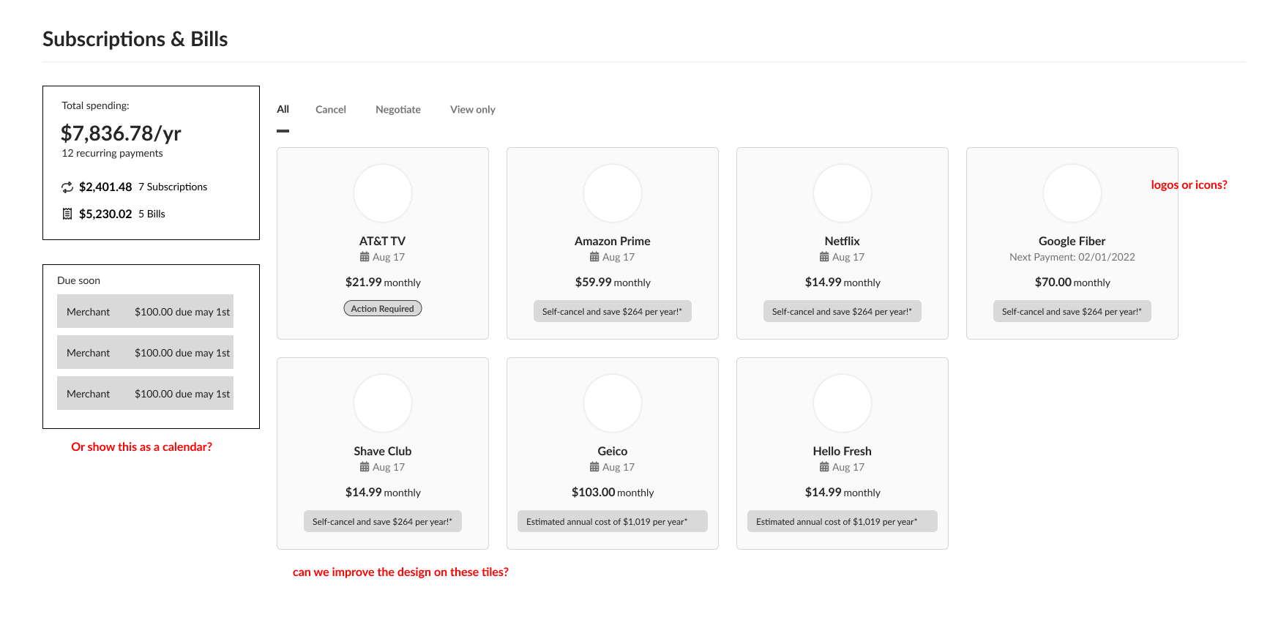
Task: Select the first Merchant row in Due soon
Action: tap(144, 311)
